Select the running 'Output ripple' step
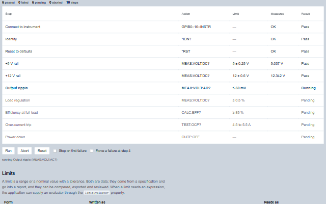This screenshot has width=326, height=204. point(163,88)
